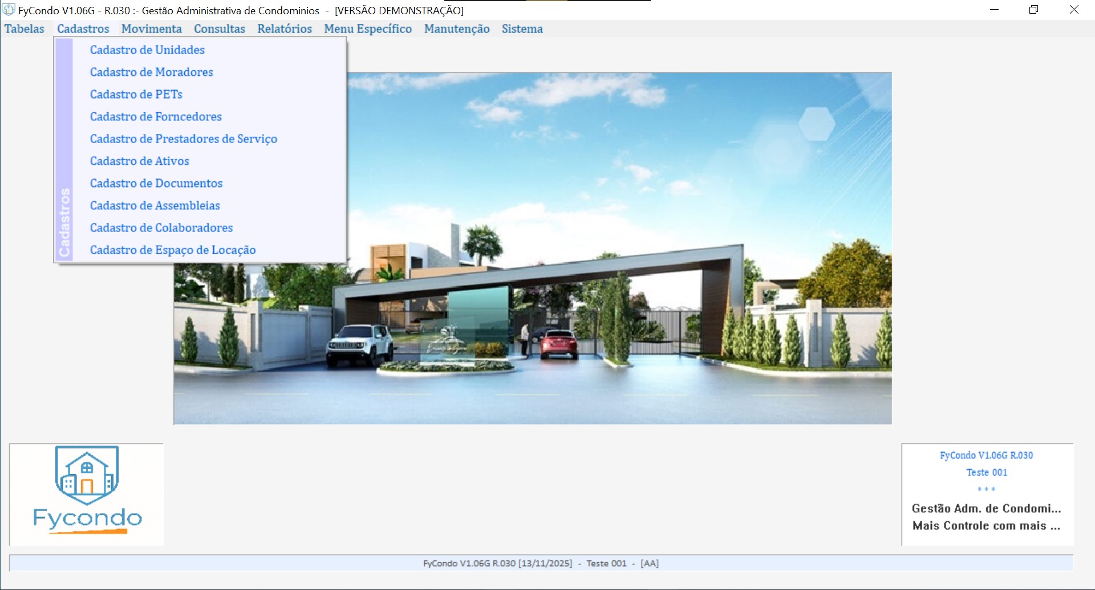
Task: Expand the Movimenta menu
Action: click(x=151, y=29)
